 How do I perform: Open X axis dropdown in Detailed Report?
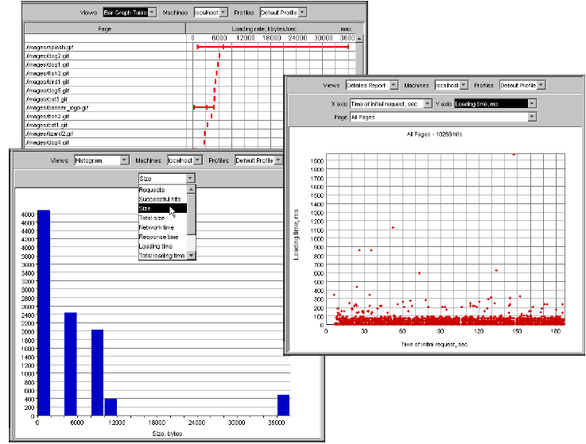coord(391,104)
